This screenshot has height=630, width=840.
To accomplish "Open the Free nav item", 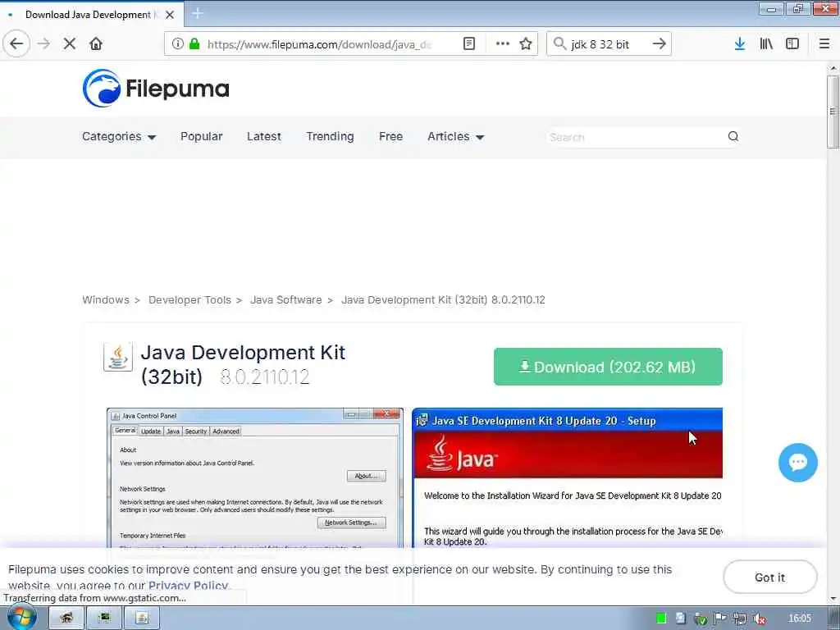I will tap(390, 137).
